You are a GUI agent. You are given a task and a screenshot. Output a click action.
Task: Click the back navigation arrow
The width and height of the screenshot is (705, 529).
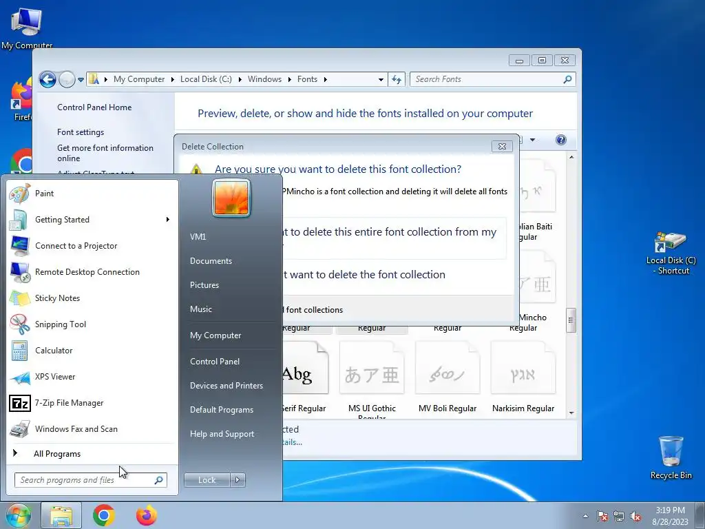point(48,80)
